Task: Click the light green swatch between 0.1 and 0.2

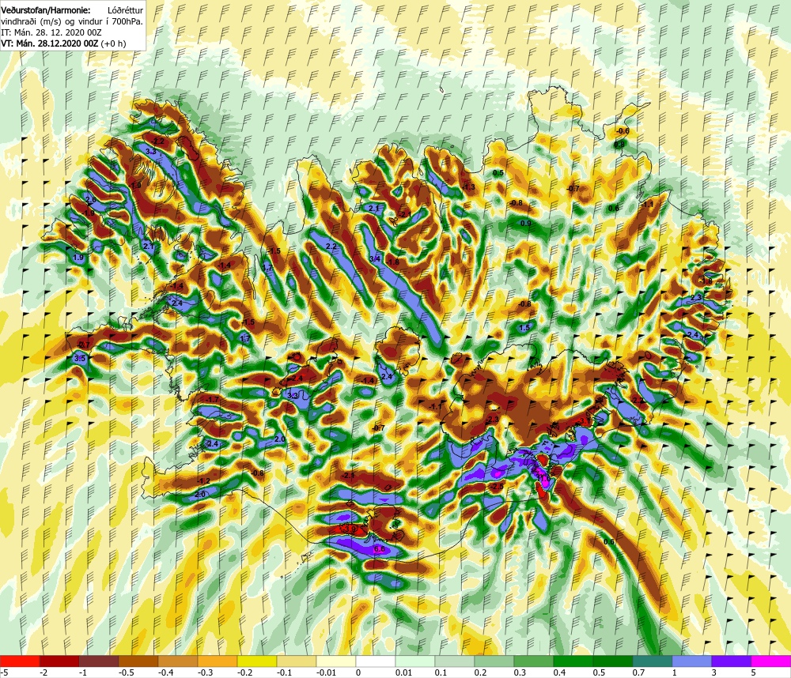Action: click(455, 661)
